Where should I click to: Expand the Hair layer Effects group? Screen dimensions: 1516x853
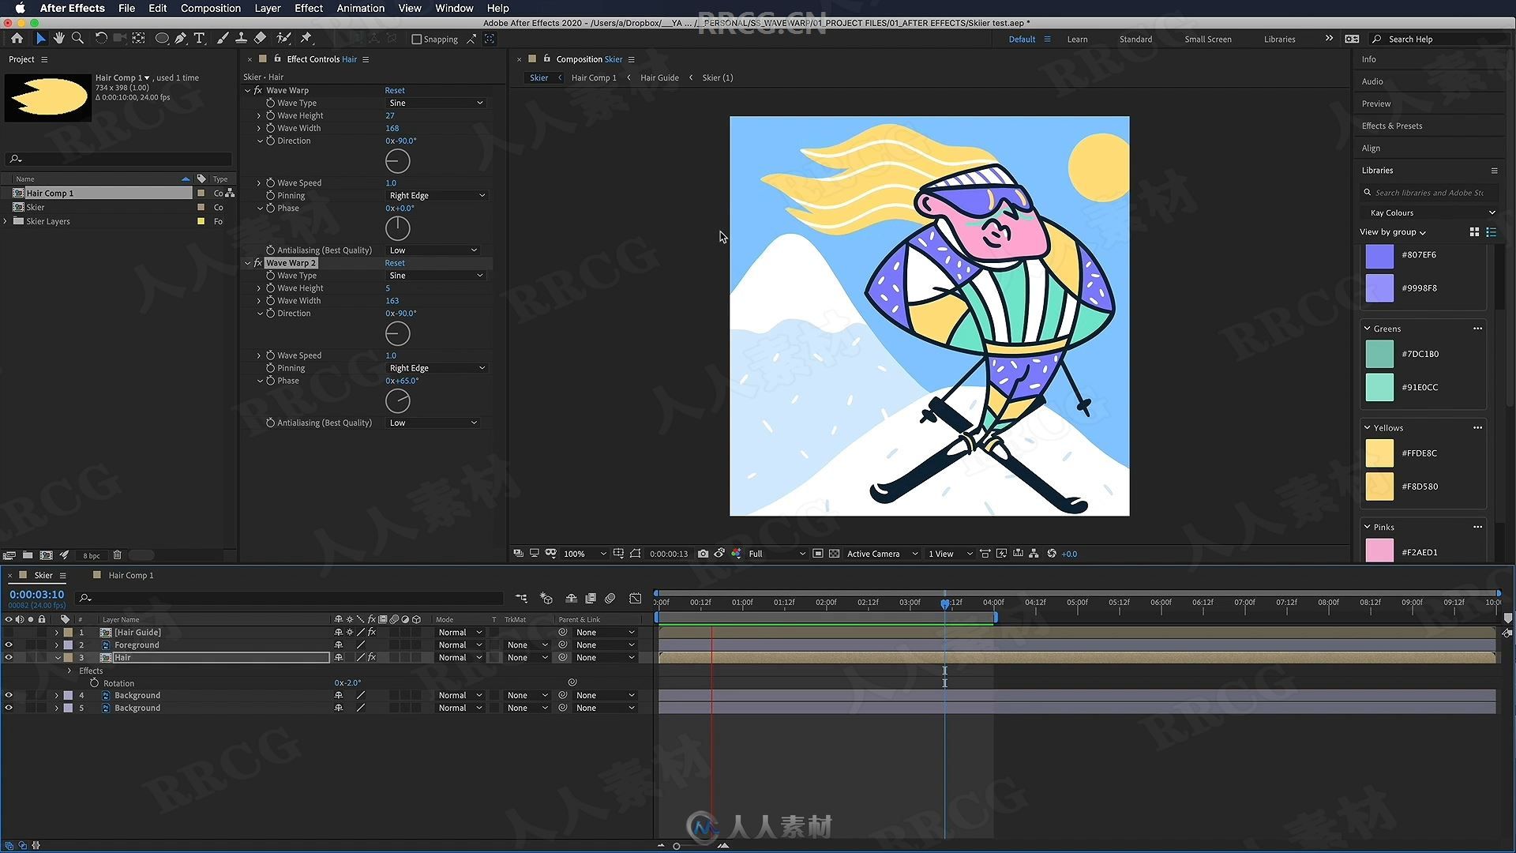[69, 671]
